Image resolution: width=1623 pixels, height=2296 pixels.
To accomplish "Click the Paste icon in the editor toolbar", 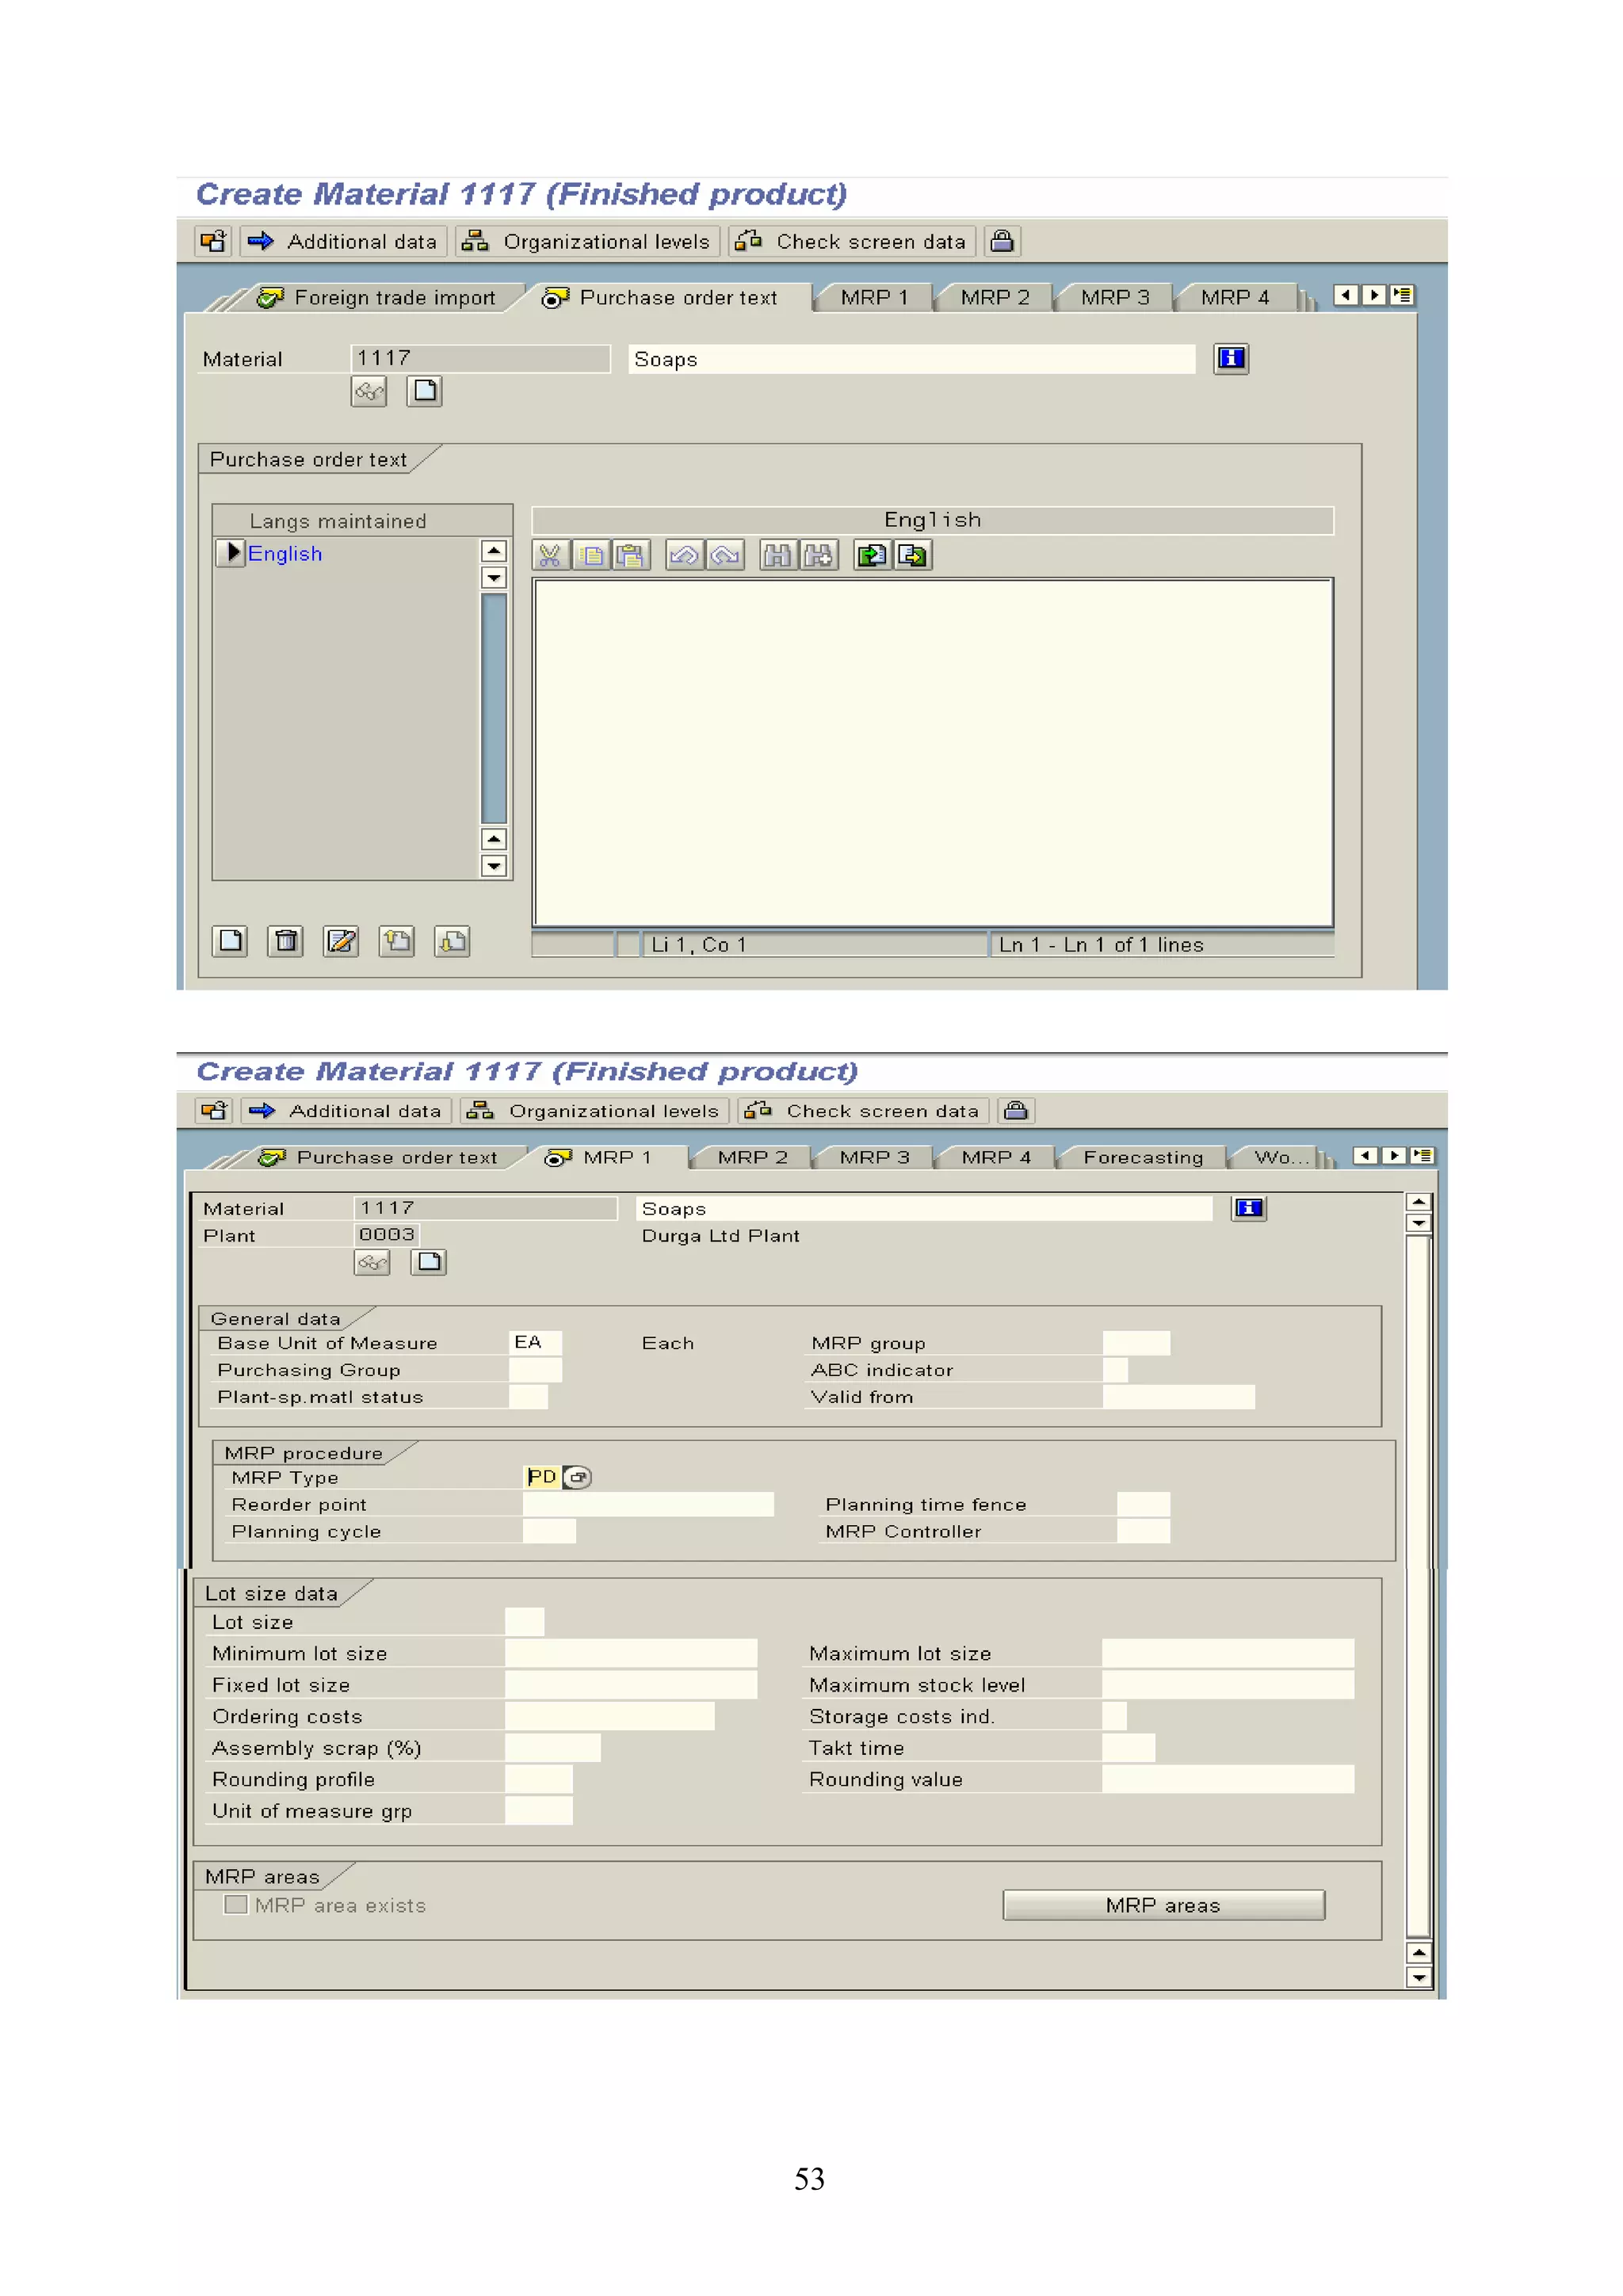I will tap(631, 555).
